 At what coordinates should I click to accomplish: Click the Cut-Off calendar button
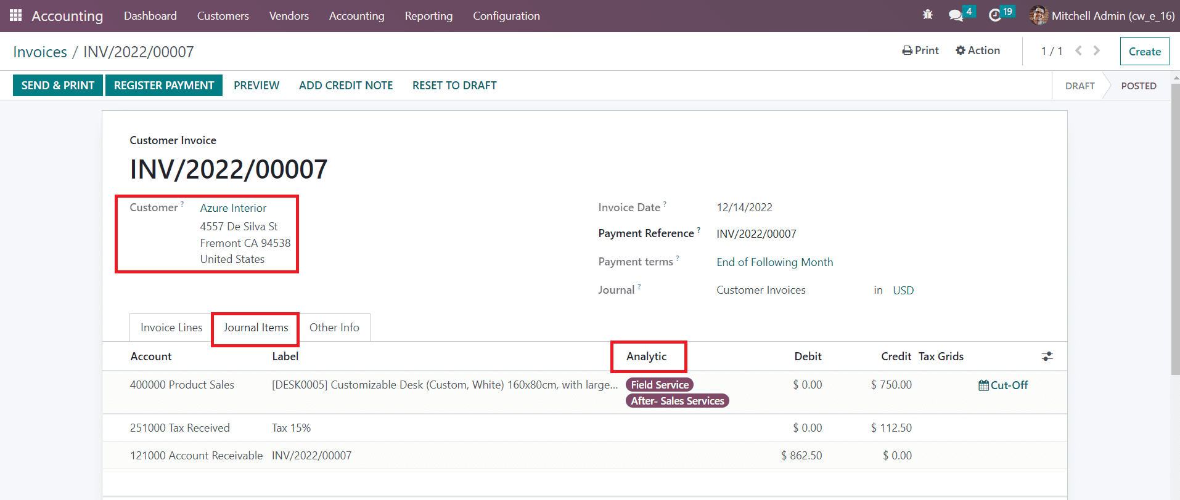(x=1003, y=385)
